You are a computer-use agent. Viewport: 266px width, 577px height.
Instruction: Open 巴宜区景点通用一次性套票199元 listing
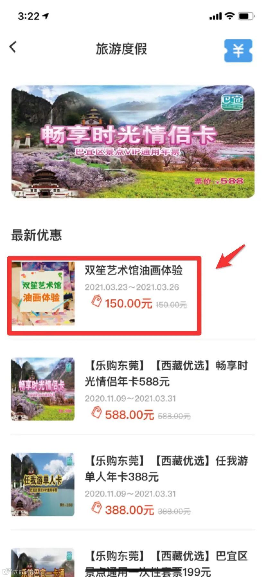(133, 562)
